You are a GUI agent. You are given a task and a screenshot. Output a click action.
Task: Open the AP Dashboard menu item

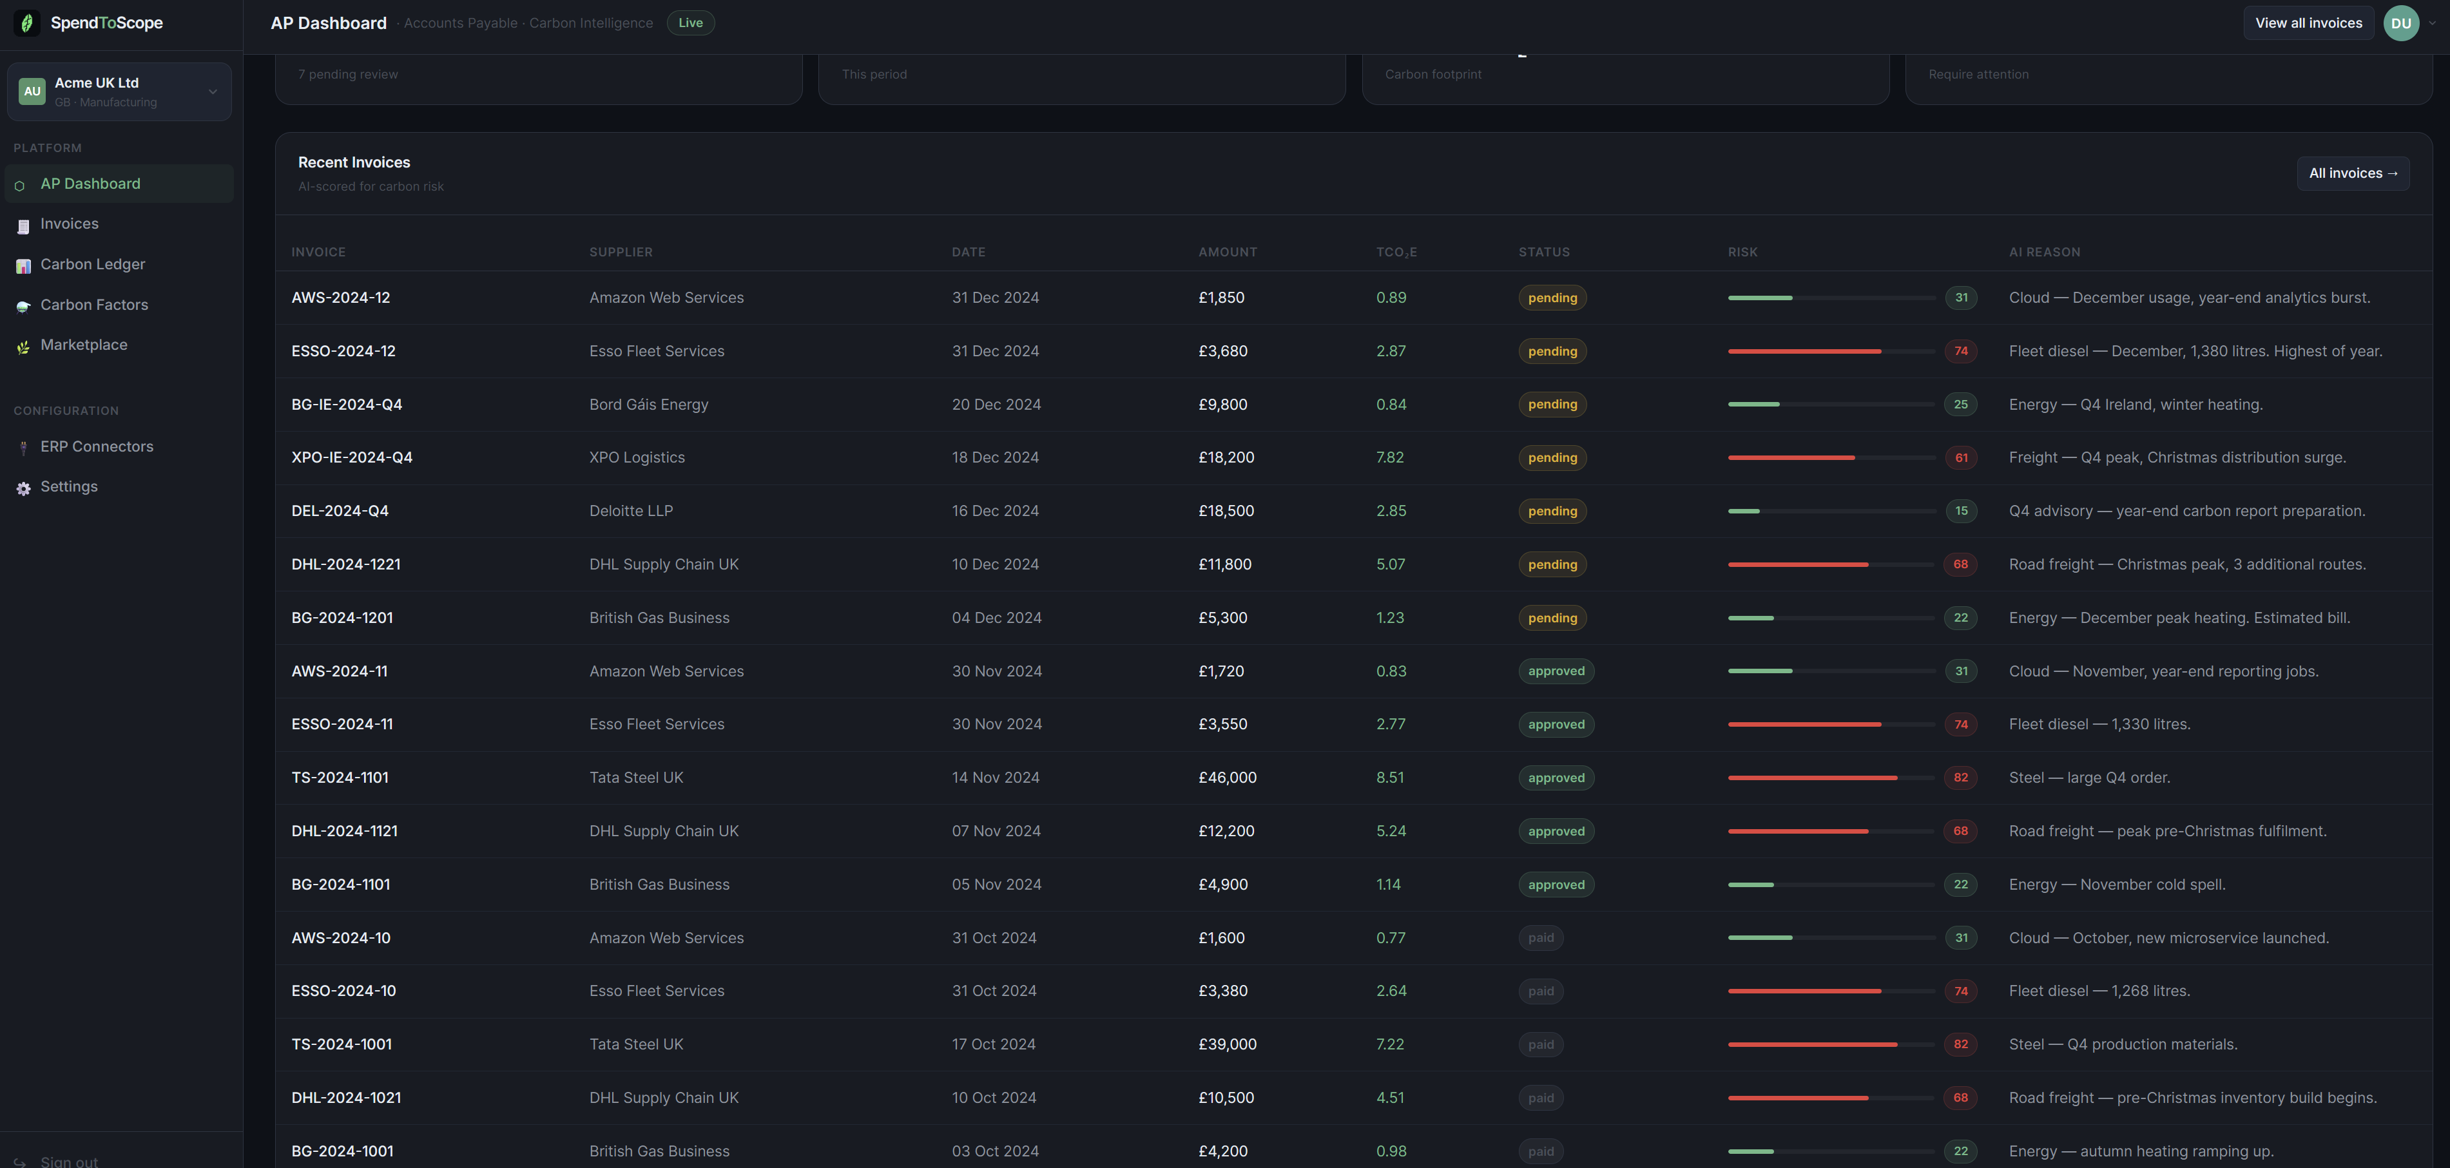click(119, 184)
